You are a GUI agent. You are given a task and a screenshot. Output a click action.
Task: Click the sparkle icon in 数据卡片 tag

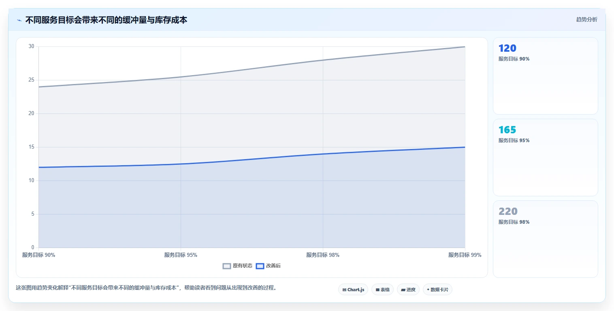pos(428,290)
